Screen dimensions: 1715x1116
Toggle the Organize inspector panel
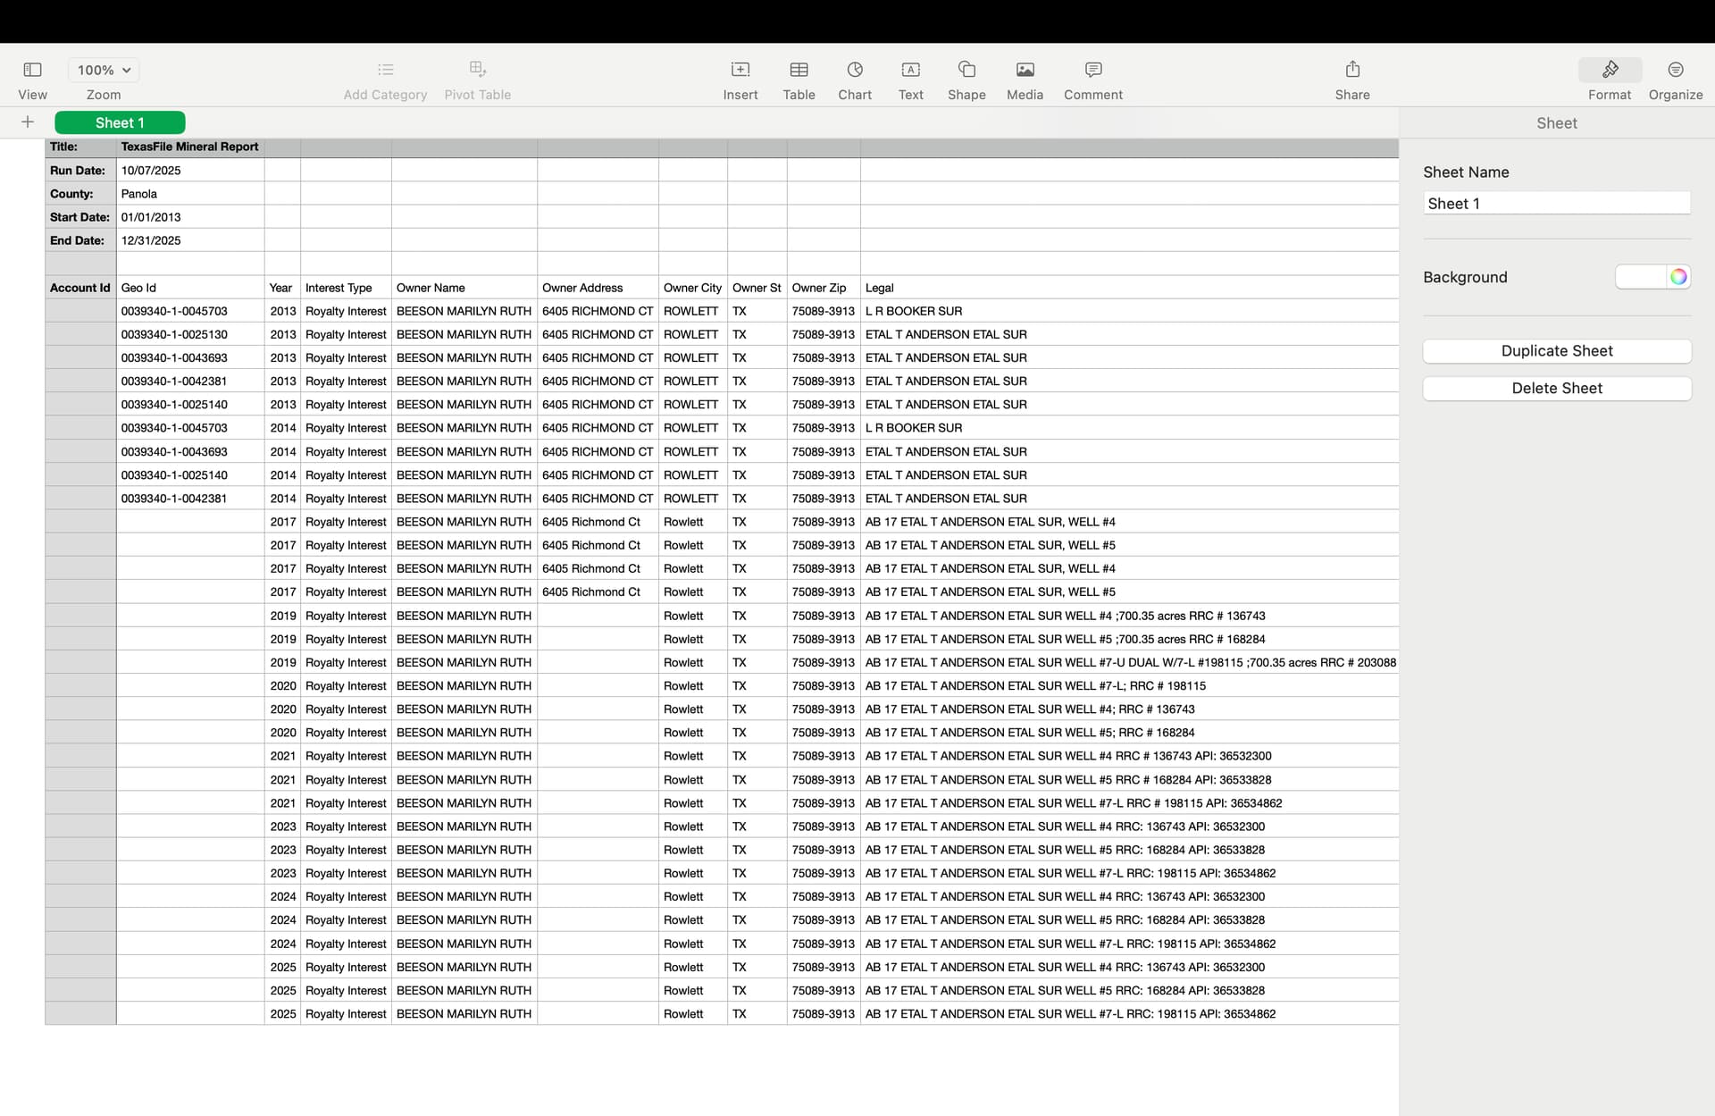1675,70
